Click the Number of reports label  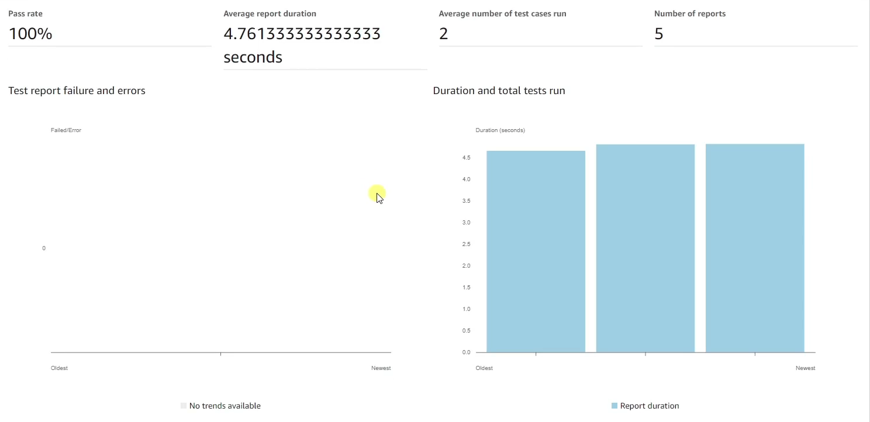coord(690,13)
